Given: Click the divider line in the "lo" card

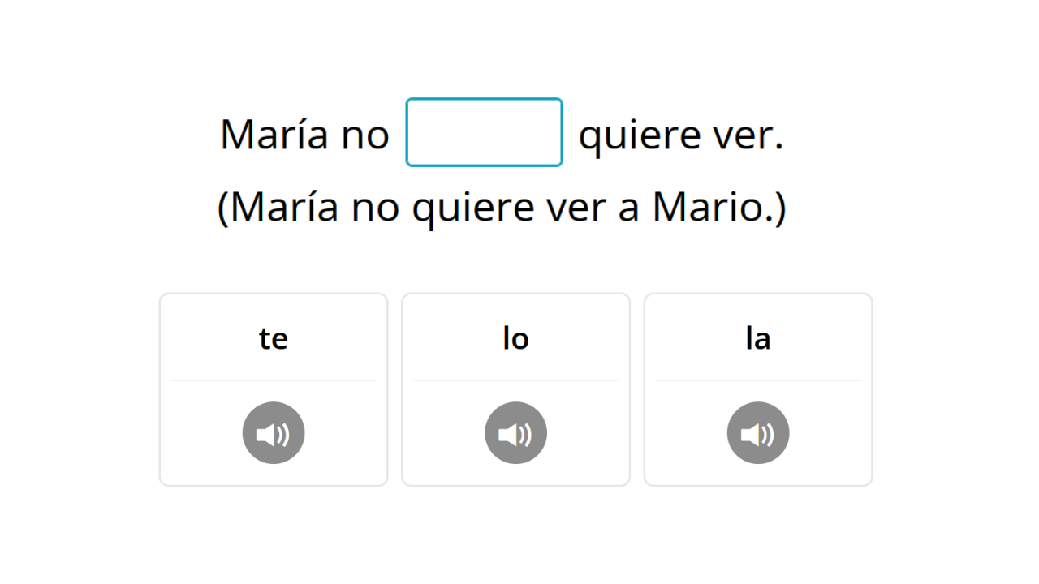Looking at the screenshot, I should point(515,380).
